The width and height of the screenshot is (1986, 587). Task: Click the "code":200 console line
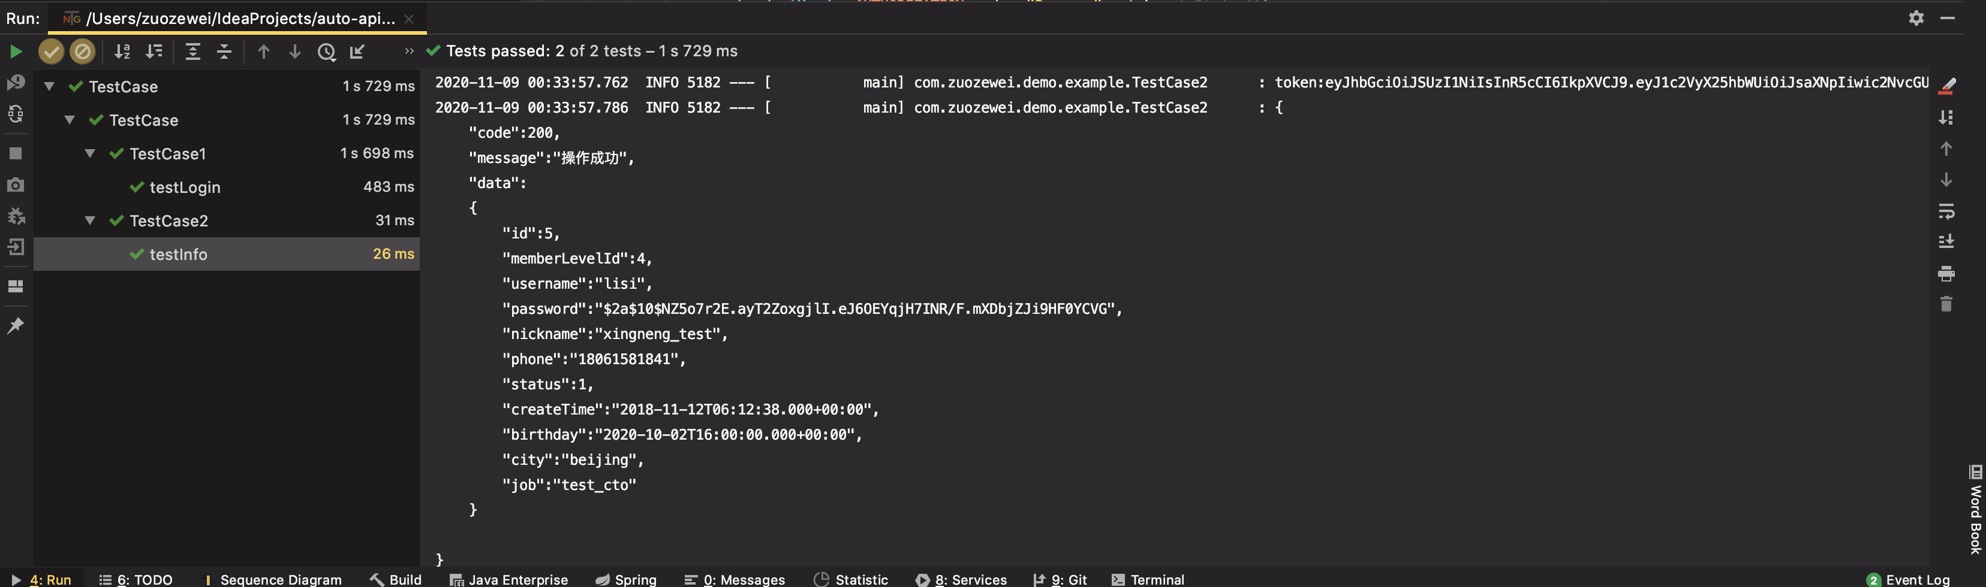514,132
